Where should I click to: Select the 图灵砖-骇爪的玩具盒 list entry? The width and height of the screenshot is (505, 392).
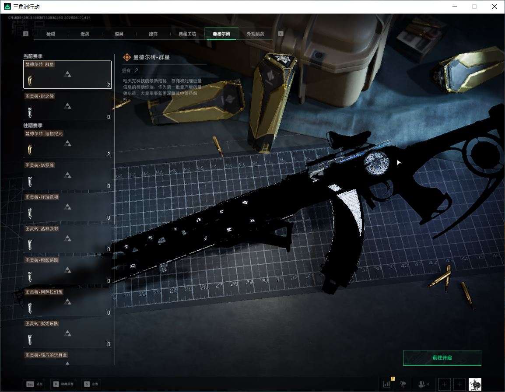pos(67,358)
